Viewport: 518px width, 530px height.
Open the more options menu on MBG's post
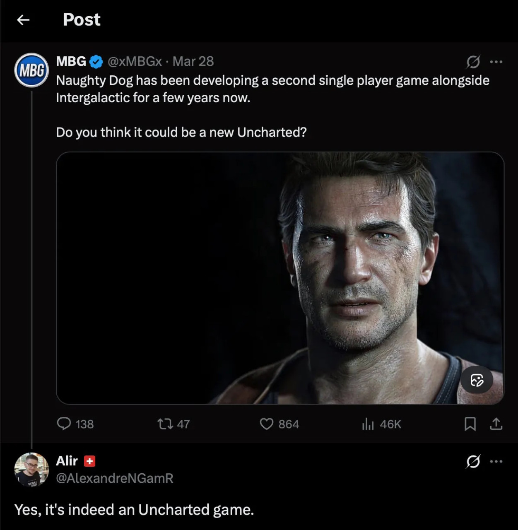(496, 62)
